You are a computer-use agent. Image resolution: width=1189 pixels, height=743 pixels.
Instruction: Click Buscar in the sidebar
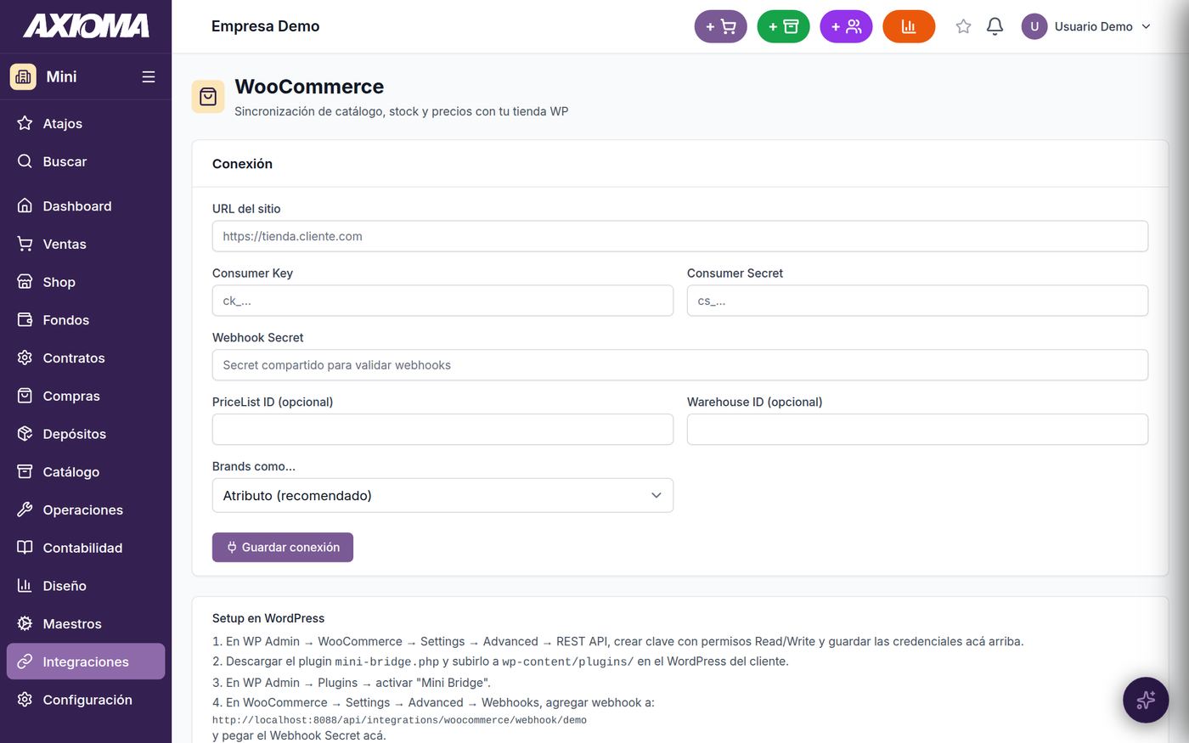pos(86,161)
